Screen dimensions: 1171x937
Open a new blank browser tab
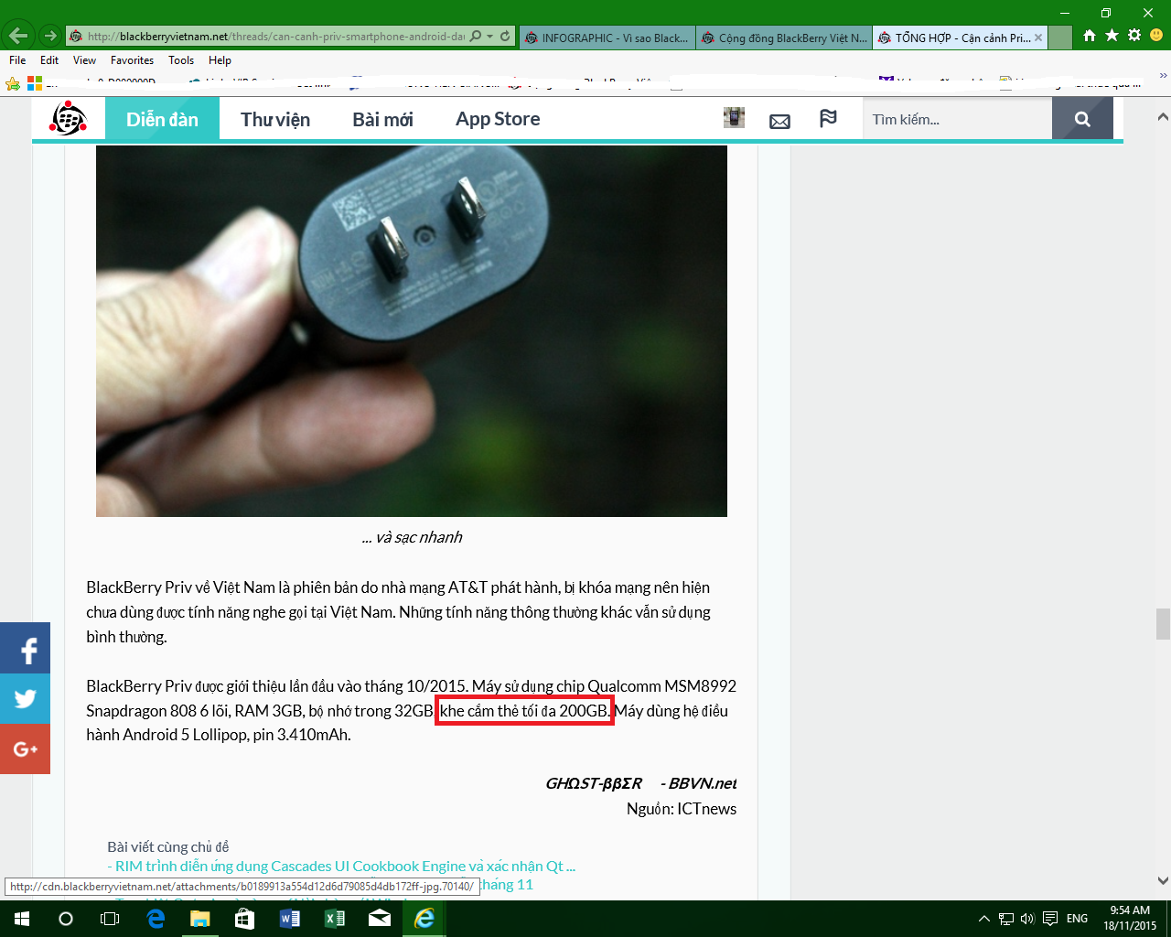click(x=1059, y=38)
